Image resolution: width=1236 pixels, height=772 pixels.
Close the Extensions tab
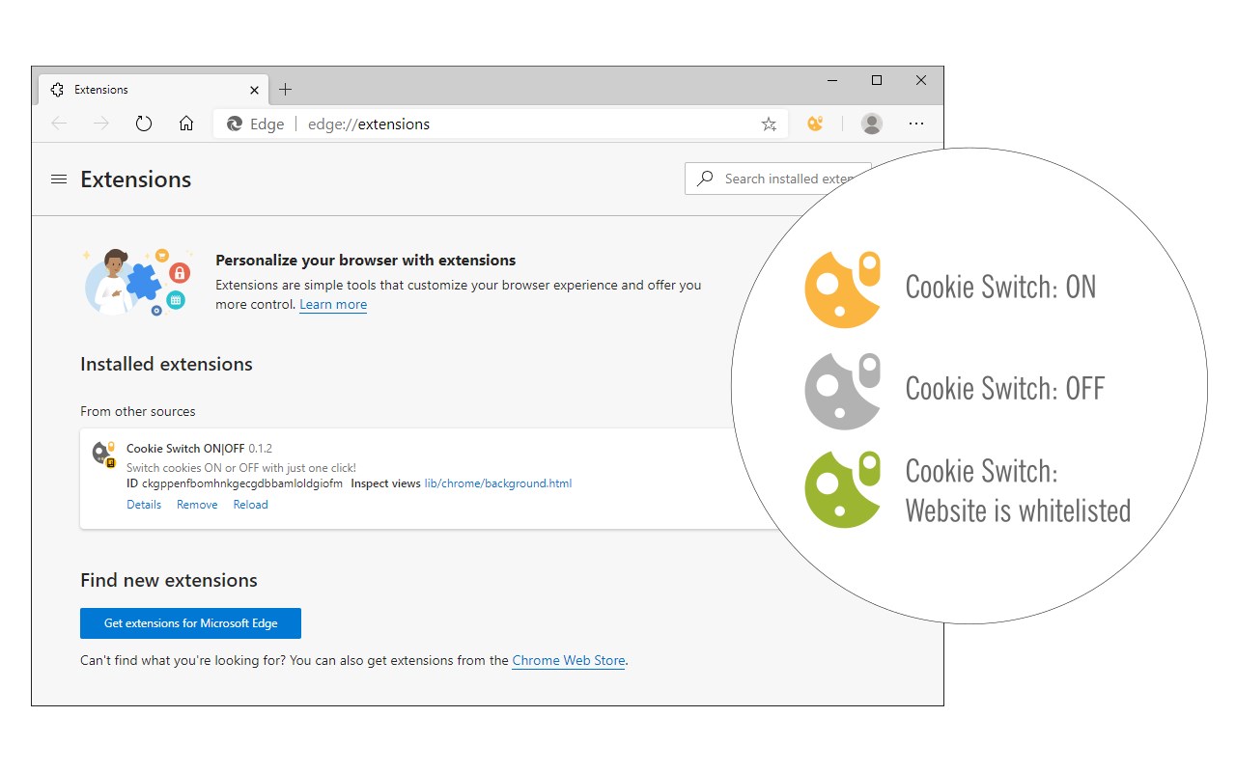(254, 90)
